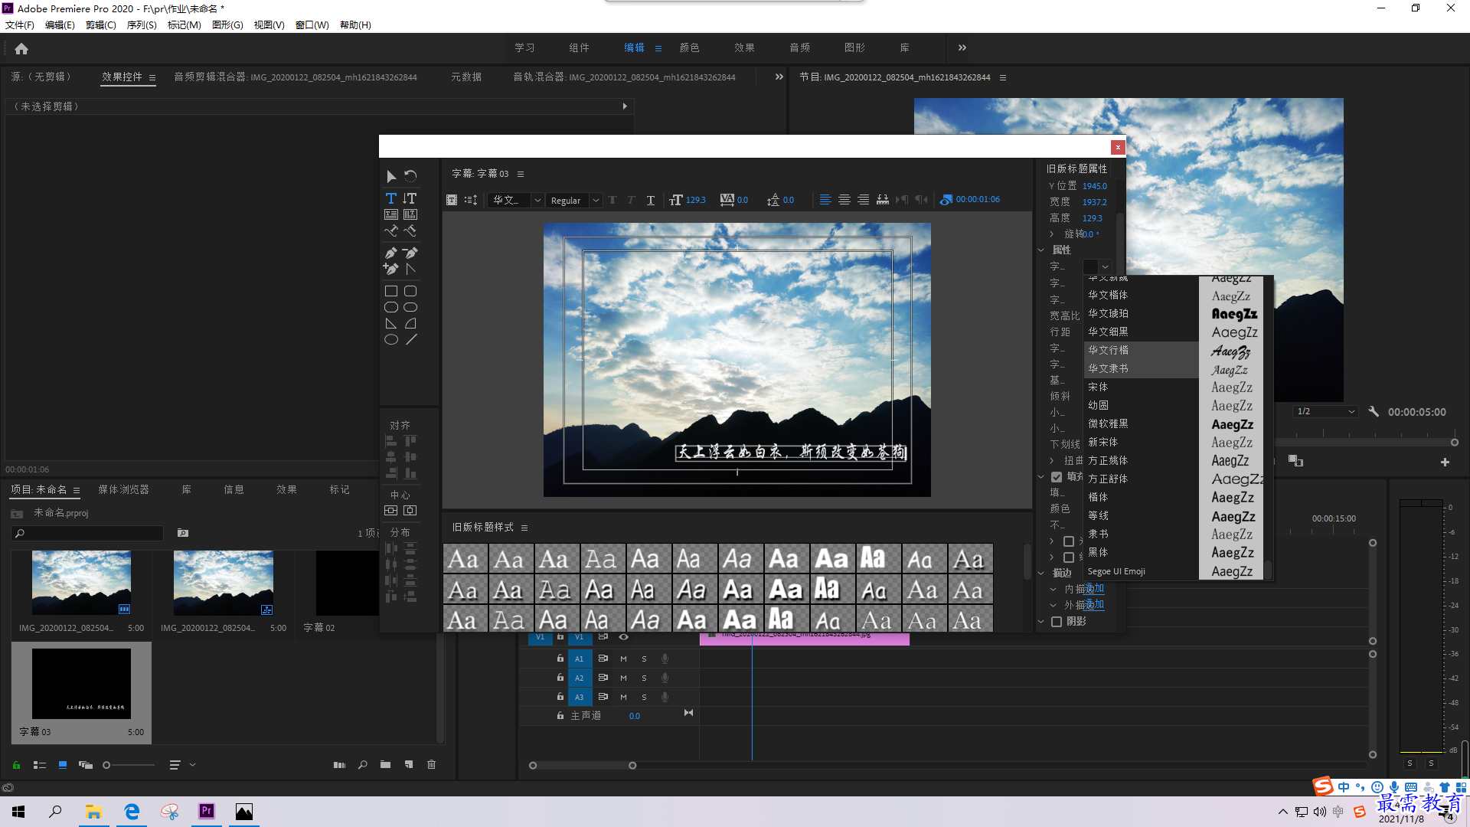The width and height of the screenshot is (1470, 827).
Task: Click New Title Based on Current Title icon
Action: coord(452,200)
